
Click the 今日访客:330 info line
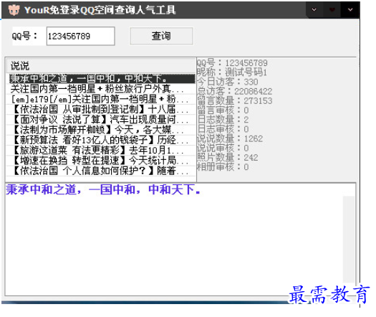coord(227,82)
